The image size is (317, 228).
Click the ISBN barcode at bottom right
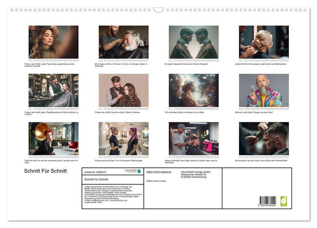coord(267,201)
